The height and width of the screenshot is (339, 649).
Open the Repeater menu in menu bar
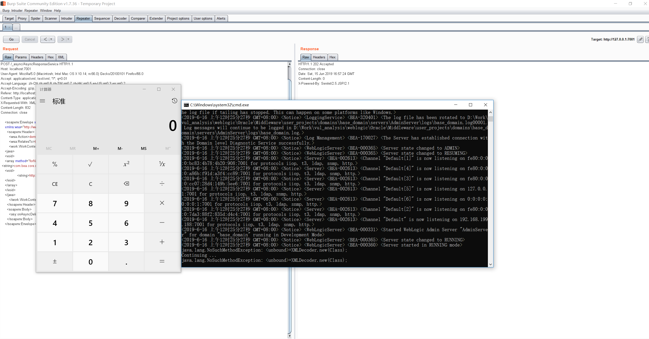31,10
